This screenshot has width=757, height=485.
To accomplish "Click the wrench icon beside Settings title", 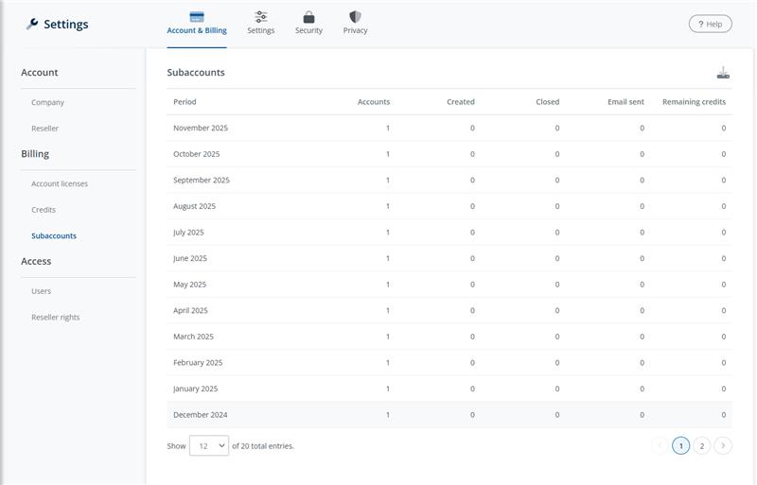I will click(x=32, y=25).
